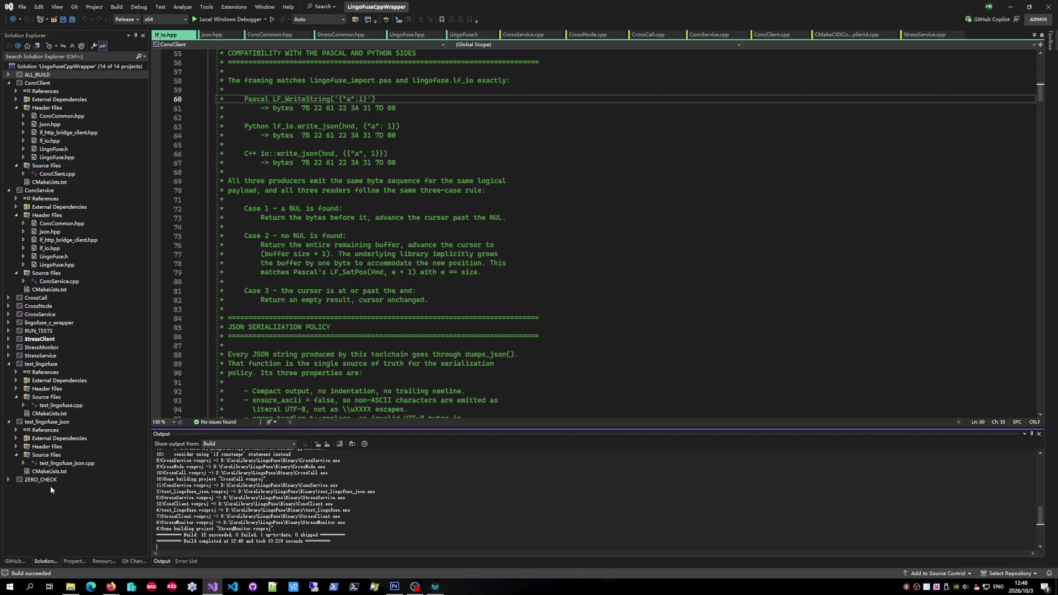The image size is (1058, 595).
Task: Click Clear All icon in Output toolbar
Action: point(339,443)
